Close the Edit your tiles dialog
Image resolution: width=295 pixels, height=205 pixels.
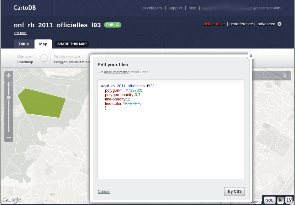(x=251, y=56)
